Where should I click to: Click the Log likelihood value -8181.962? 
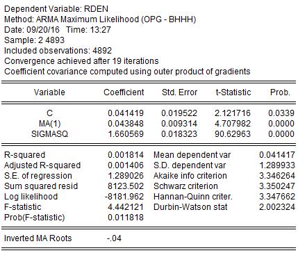click(124, 197)
